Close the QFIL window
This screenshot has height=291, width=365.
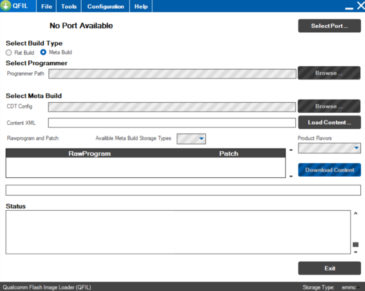coord(361,5)
